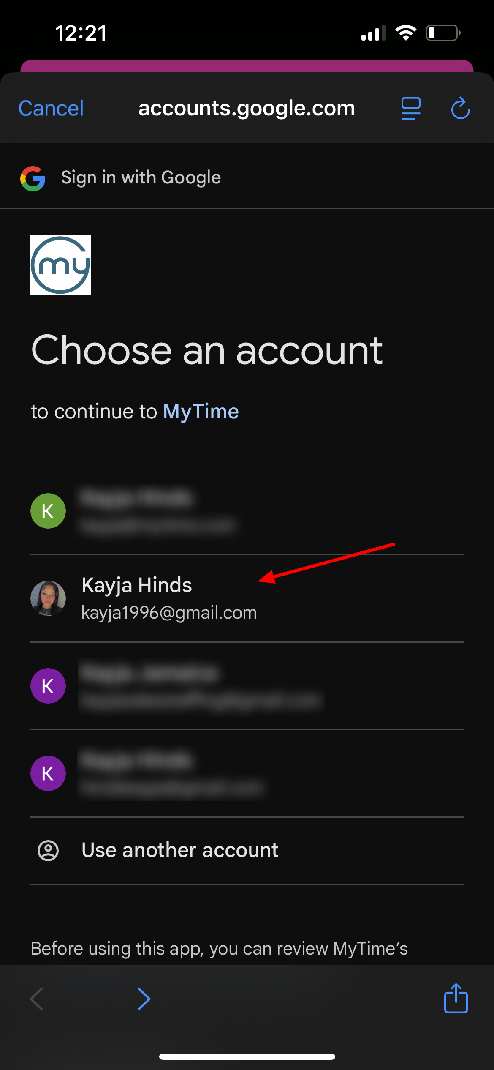Open the share sheet icon

[x=456, y=998]
